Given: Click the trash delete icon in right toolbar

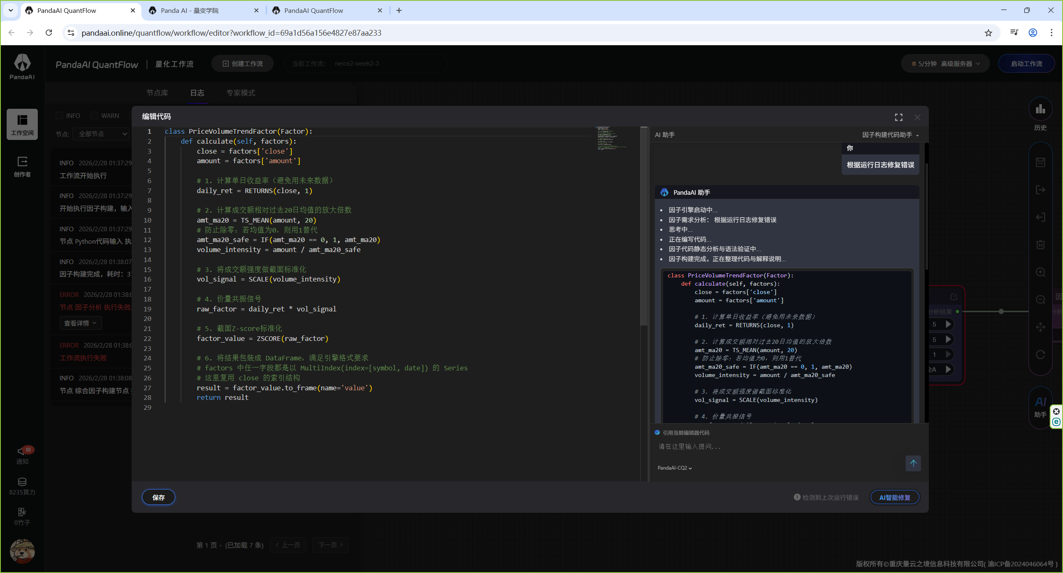Looking at the screenshot, I should 1040,245.
